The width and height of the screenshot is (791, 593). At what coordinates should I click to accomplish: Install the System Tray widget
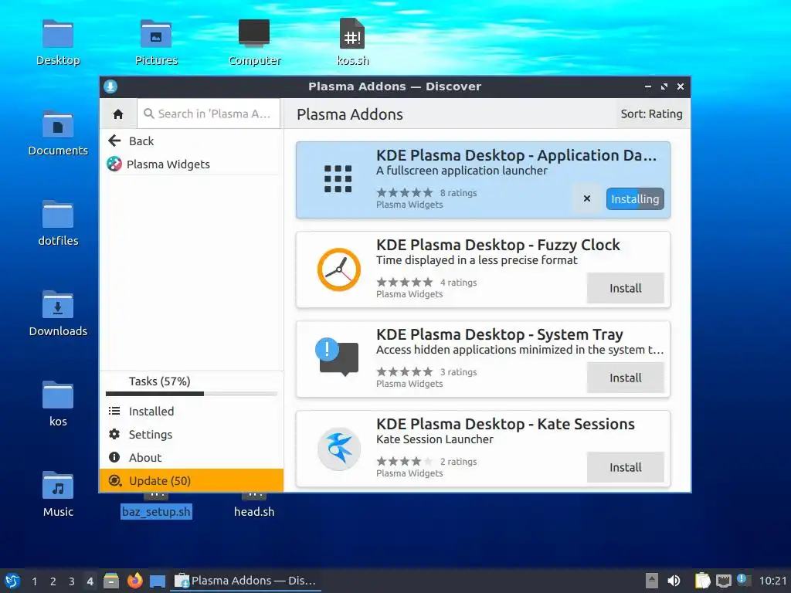(x=626, y=378)
